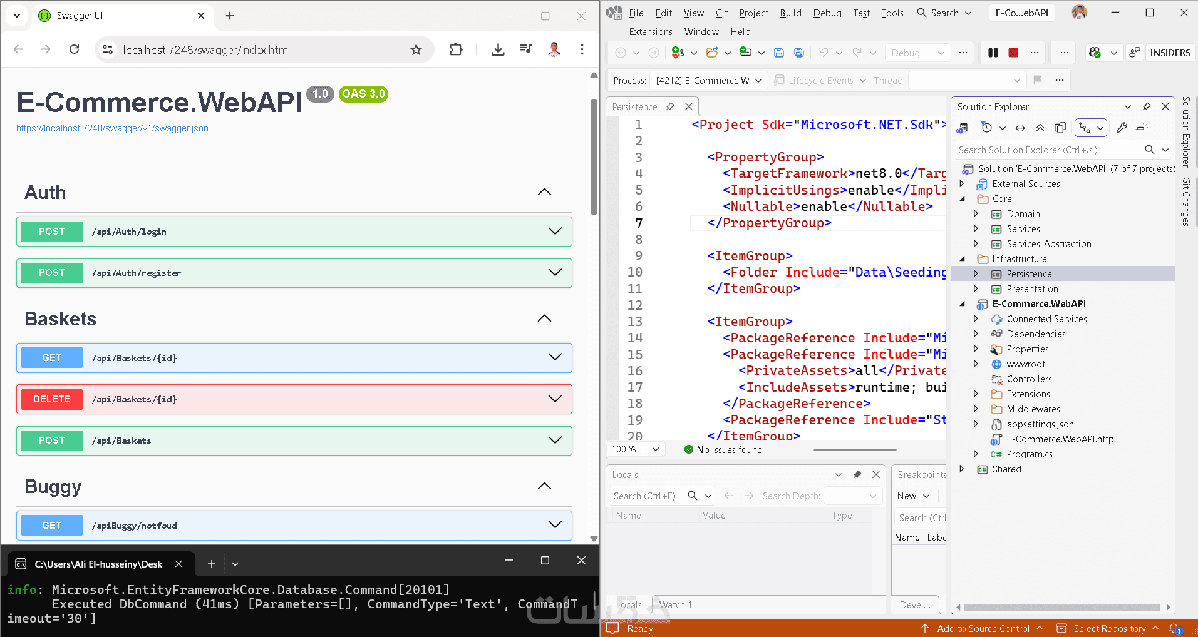Screen dimensions: 1198x637
Task: Click the Pending Changes Filter clock icon
Action: 986,128
